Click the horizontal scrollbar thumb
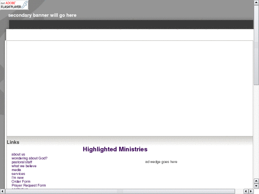 [120, 192]
